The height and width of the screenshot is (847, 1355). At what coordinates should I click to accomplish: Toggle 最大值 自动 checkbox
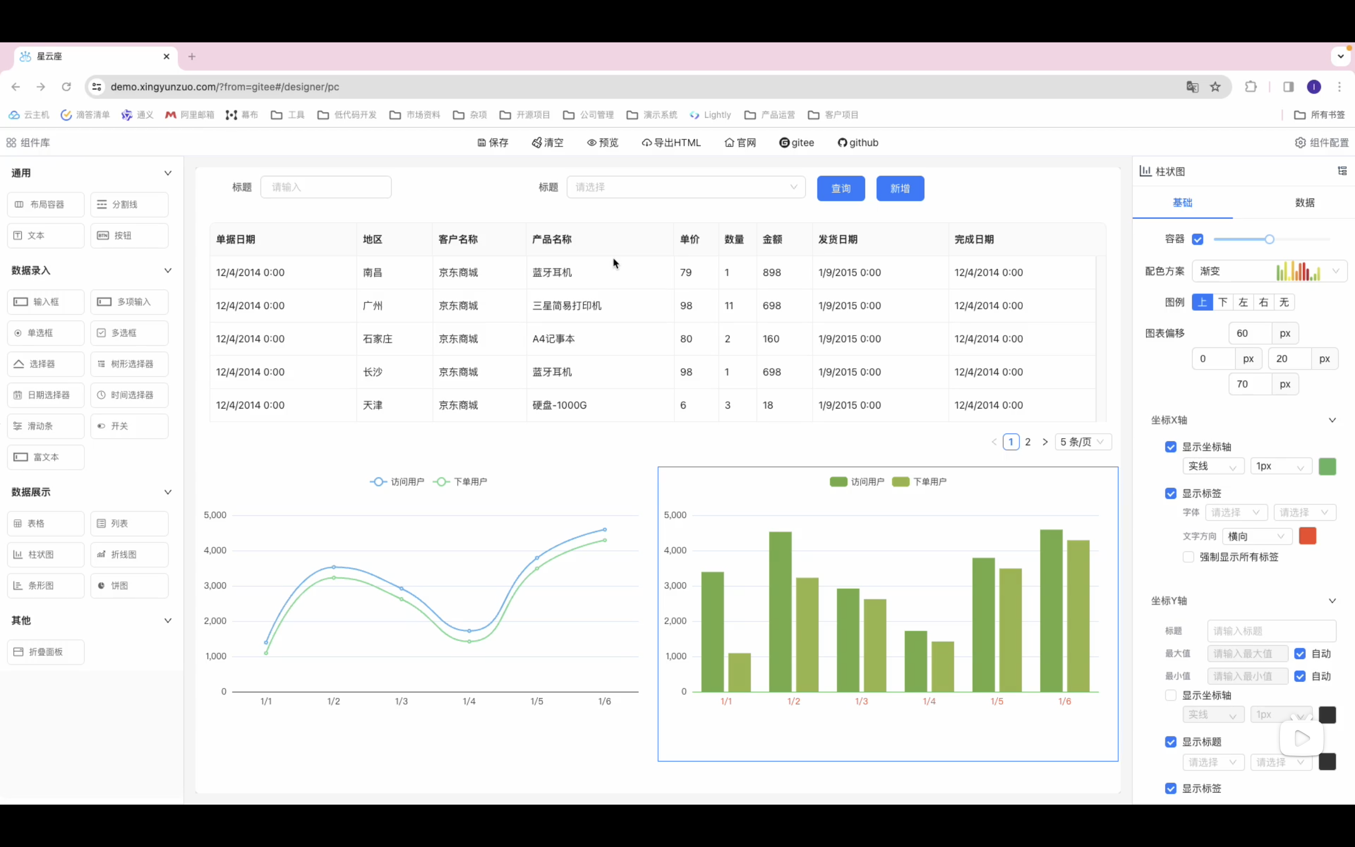tap(1300, 654)
